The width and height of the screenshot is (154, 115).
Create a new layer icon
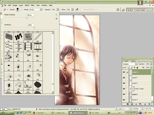[x=145, y=104]
